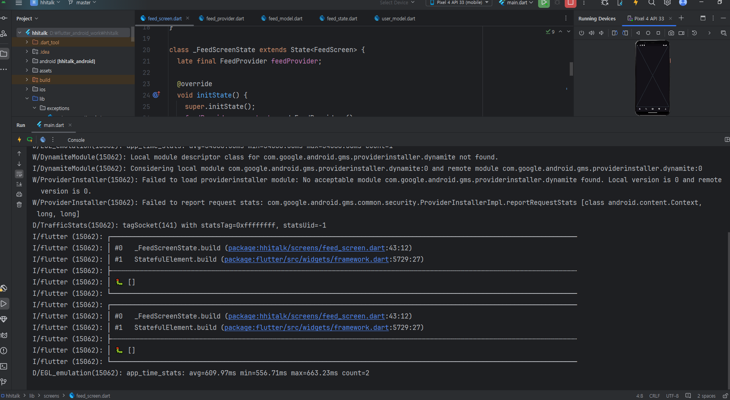Expand the assets folder
This screenshot has height=400, width=730.
pos(27,71)
